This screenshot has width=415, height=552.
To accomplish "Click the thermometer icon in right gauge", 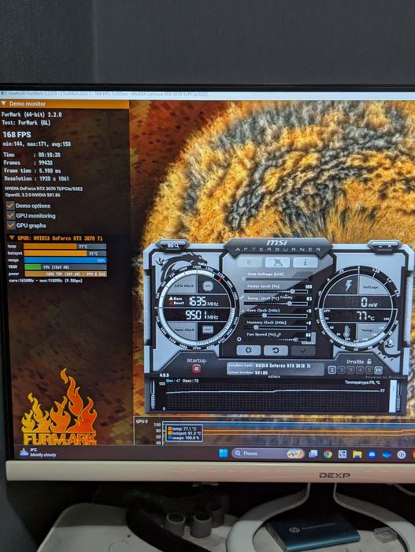I will point(346,332).
